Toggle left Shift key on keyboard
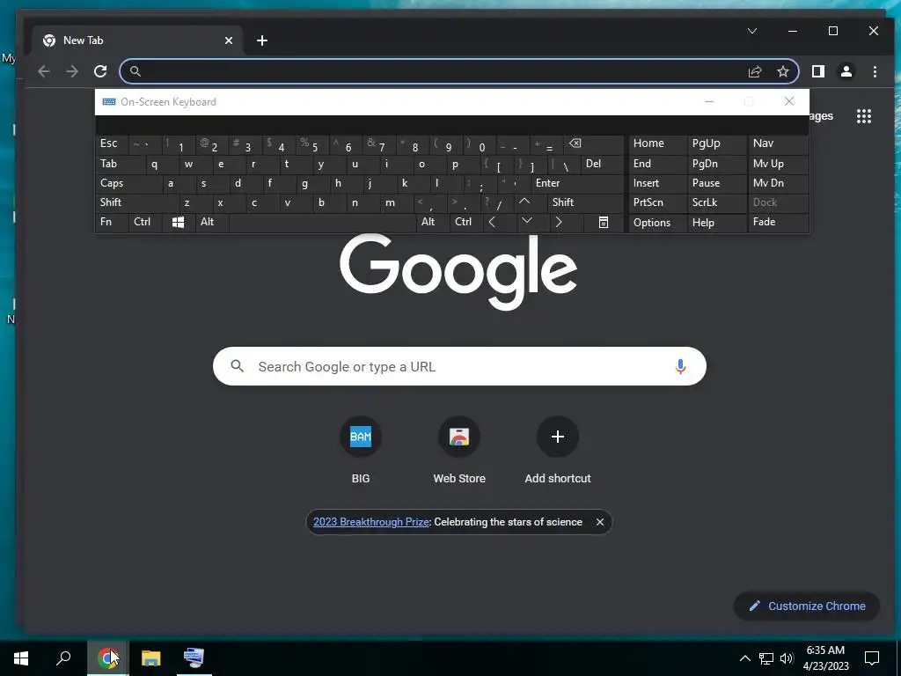 [136, 202]
